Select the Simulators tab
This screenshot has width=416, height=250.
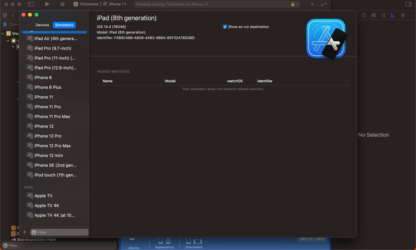[x=64, y=25]
